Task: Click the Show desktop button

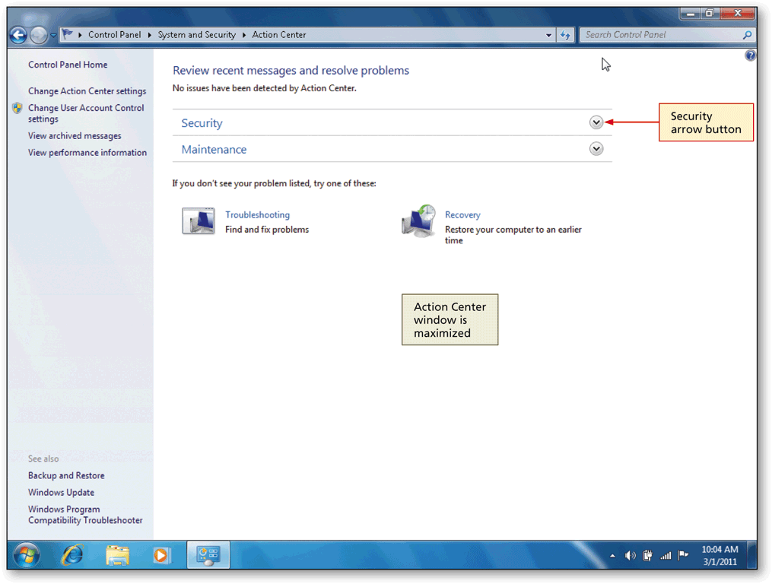Action: 751,555
